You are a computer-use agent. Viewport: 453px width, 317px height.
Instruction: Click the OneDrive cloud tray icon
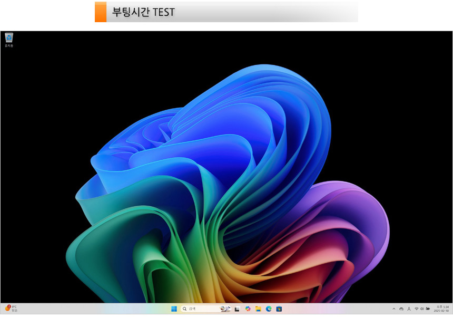[401, 309]
